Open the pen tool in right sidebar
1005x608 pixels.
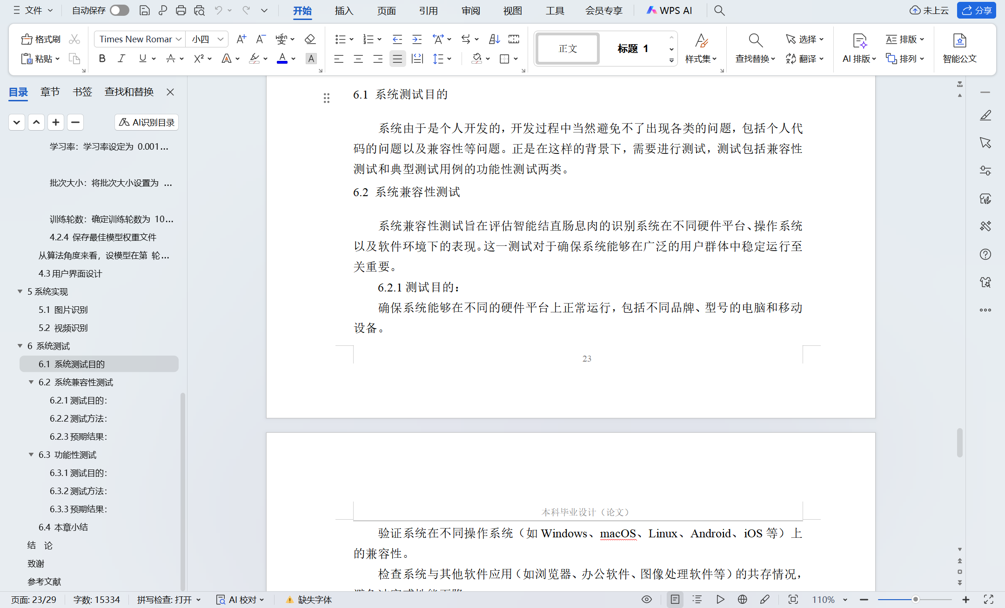(x=985, y=115)
